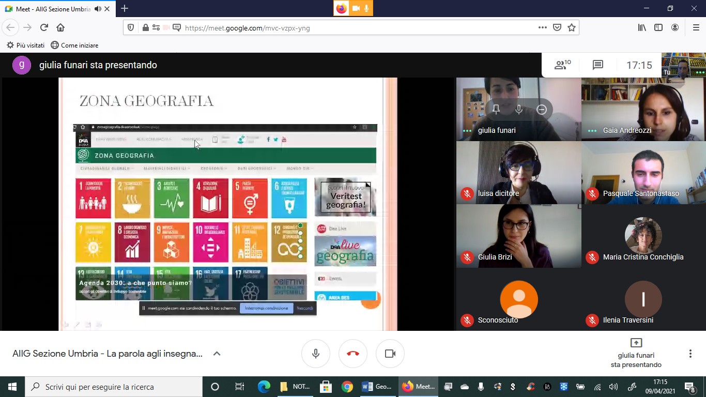Pin giulia funari's video tile
The width and height of the screenshot is (706, 397).
(496, 109)
